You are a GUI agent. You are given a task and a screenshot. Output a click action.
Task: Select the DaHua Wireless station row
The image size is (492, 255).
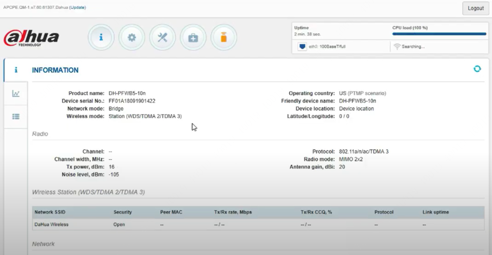[x=258, y=224]
